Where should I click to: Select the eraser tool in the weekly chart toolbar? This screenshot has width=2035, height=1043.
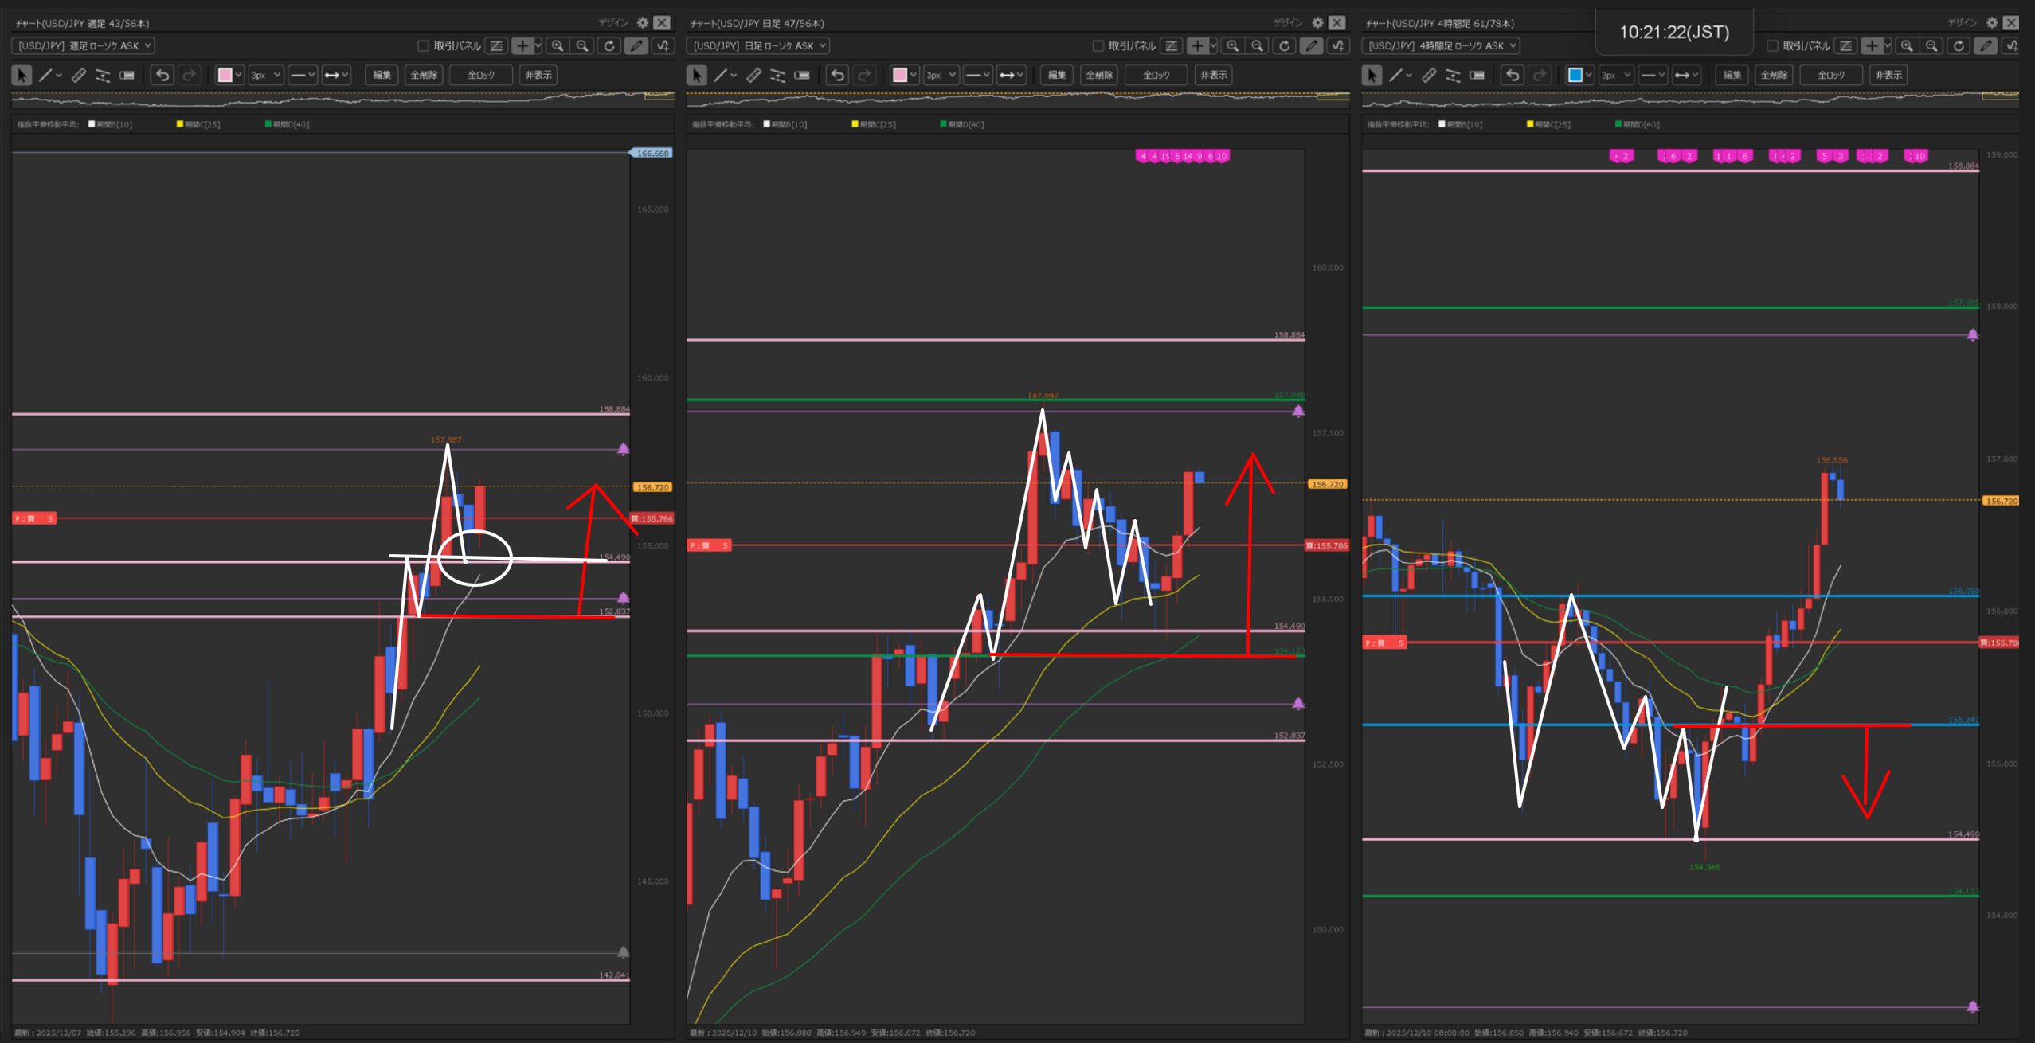(127, 75)
